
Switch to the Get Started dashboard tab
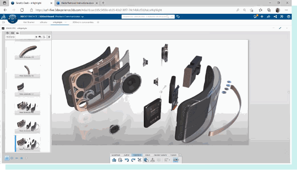tap(29, 22)
